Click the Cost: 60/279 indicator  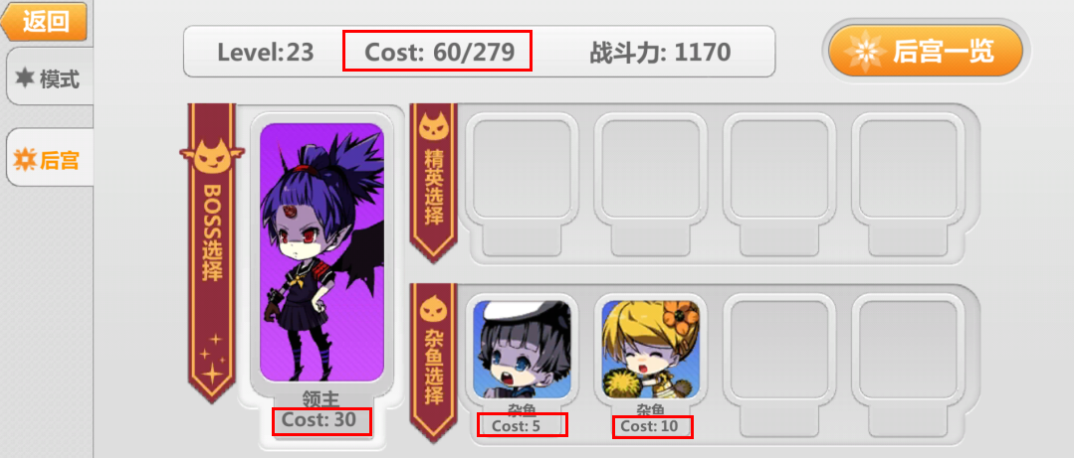(438, 52)
